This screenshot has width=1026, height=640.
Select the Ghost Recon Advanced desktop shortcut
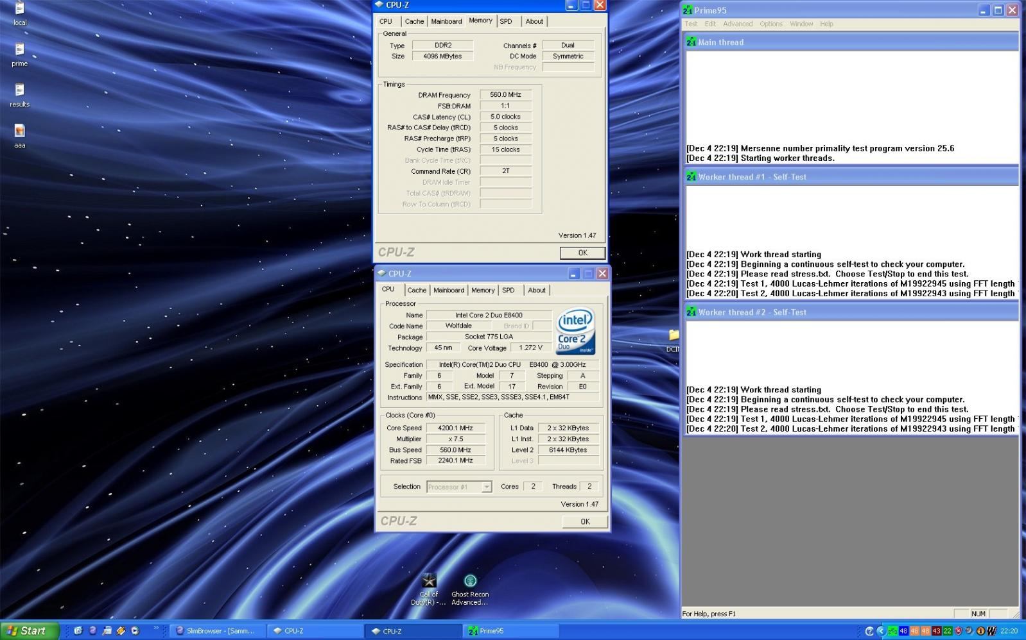(470, 589)
